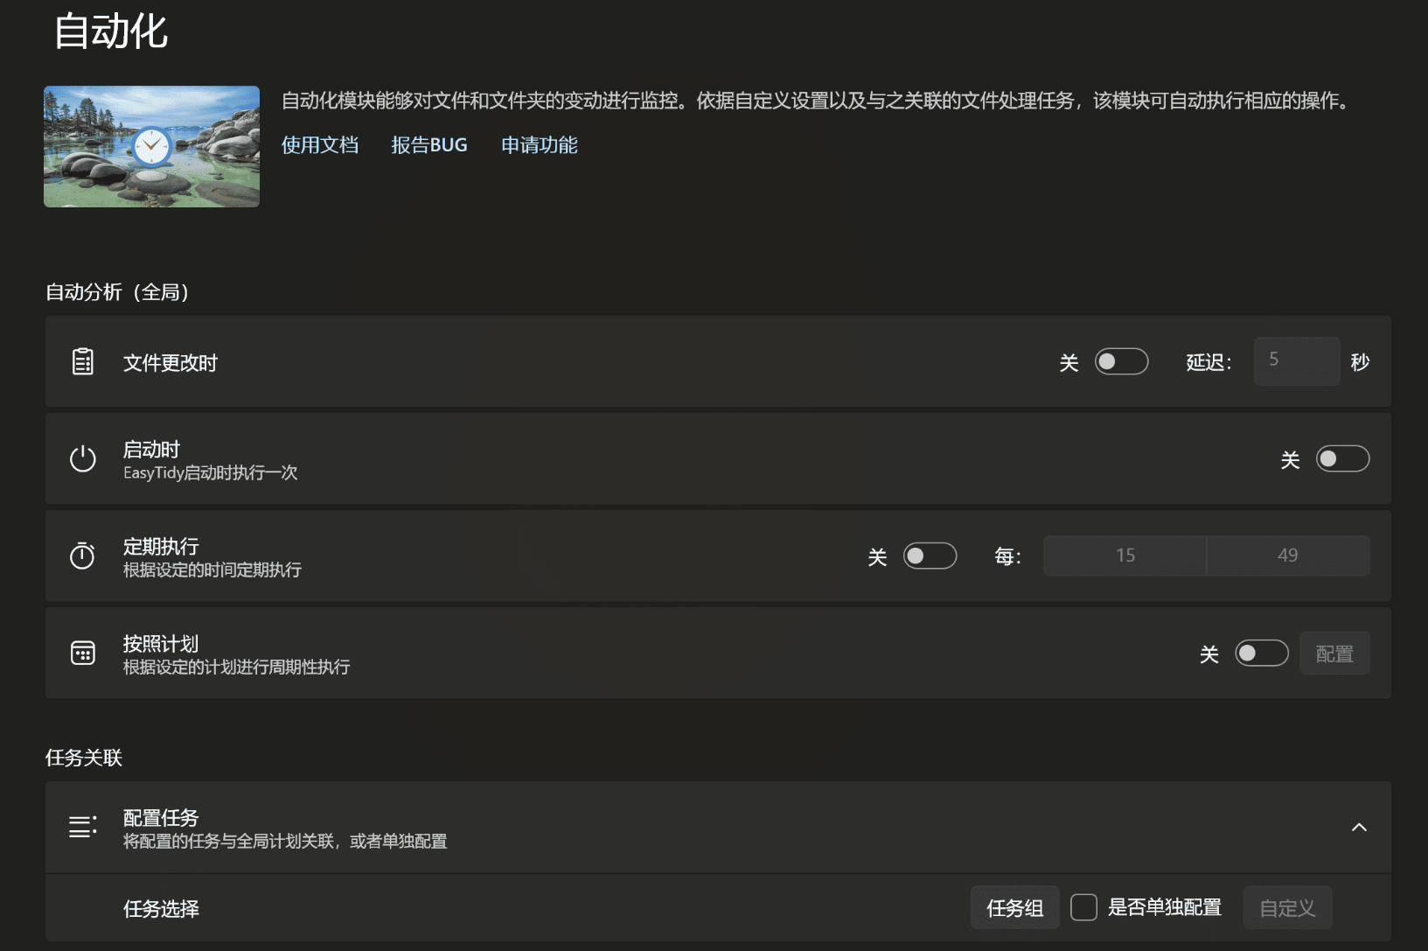Open the 使用文档 link
Screen dimensions: 1428x951
pos(320,145)
